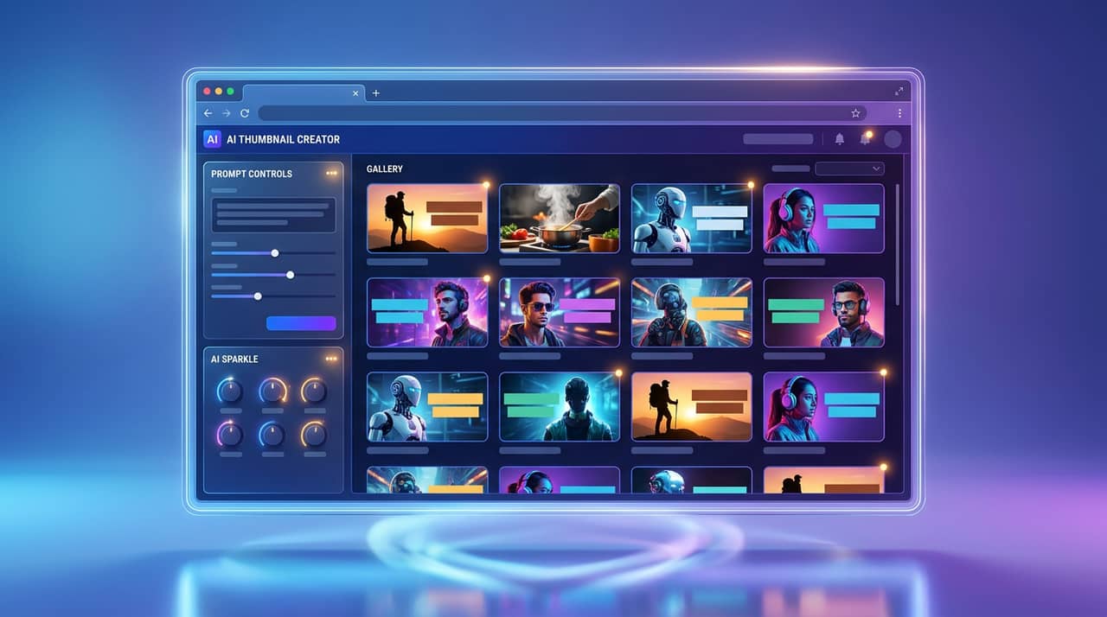Click the top-left blue knob in AI Sparkle
Screen dimensions: 1107x617
point(229,391)
